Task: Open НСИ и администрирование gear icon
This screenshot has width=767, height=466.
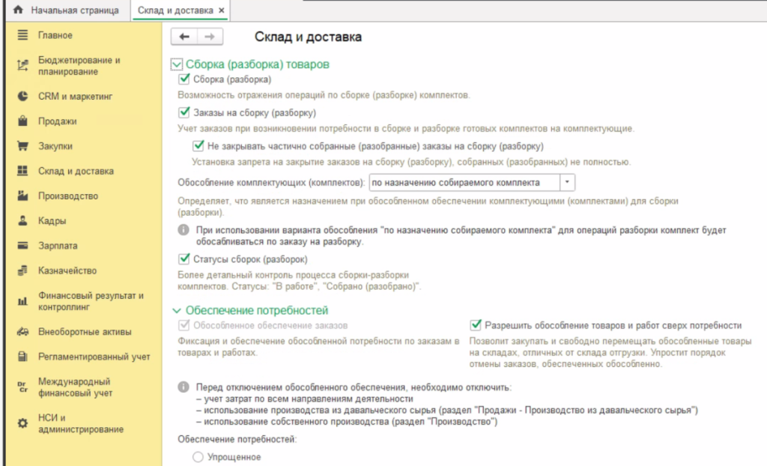Action: [22, 423]
